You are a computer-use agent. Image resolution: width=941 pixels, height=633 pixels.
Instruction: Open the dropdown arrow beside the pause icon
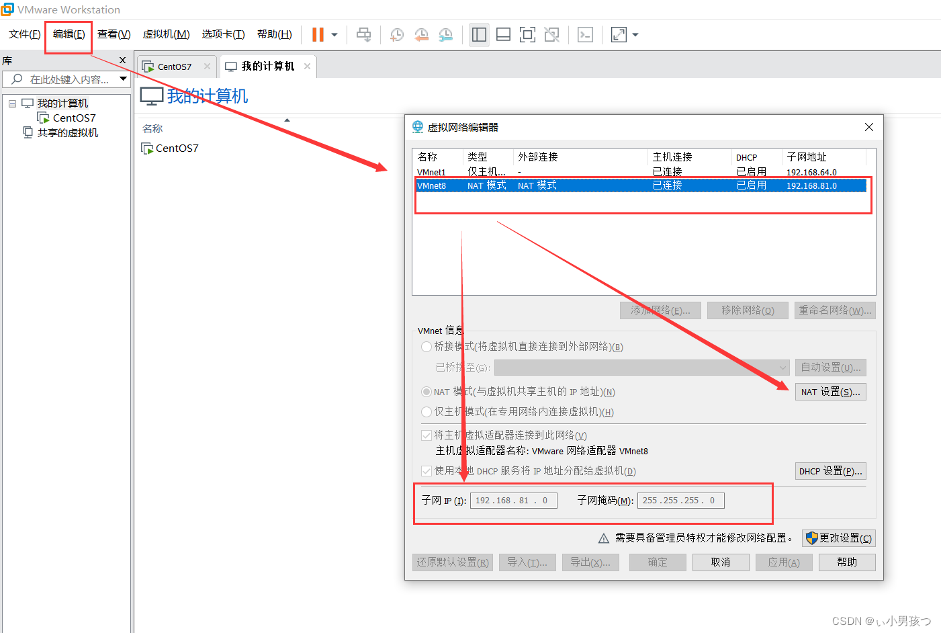(x=334, y=35)
